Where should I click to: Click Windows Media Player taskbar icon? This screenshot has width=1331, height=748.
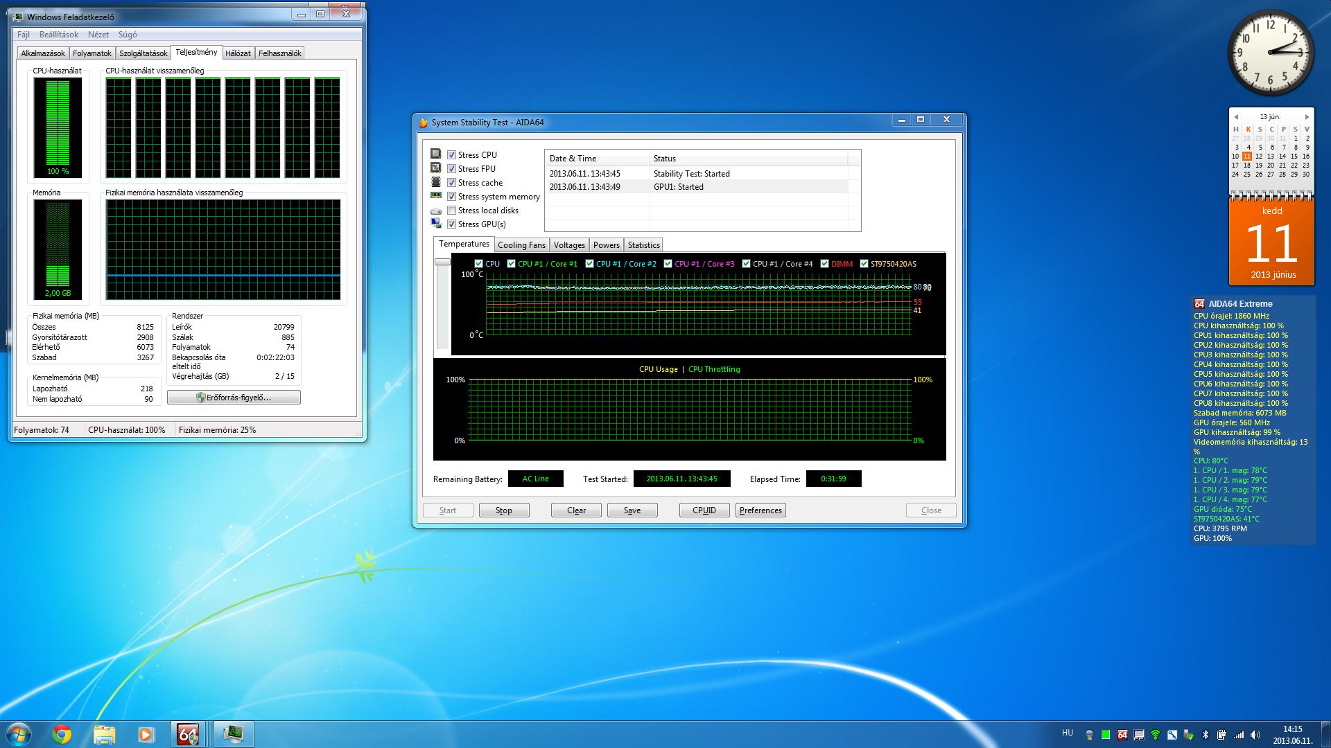(x=146, y=733)
